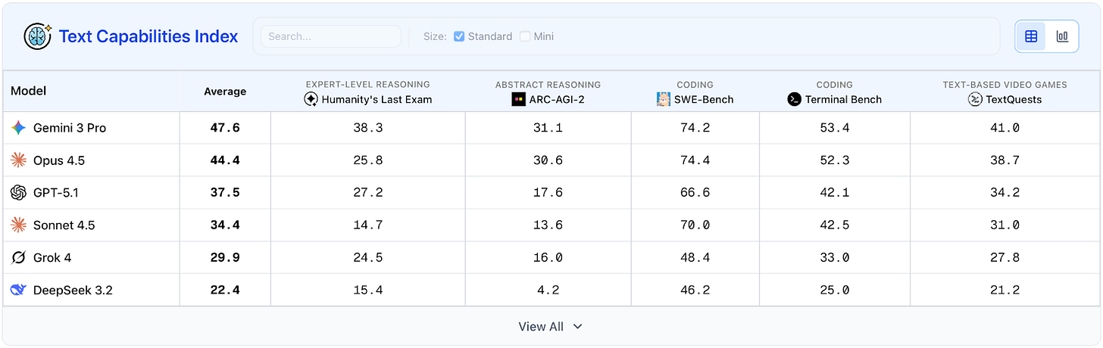Viewport: 1103px width, 348px height.
Task: Click the ARC-AGI-2 square icon
Action: point(518,99)
